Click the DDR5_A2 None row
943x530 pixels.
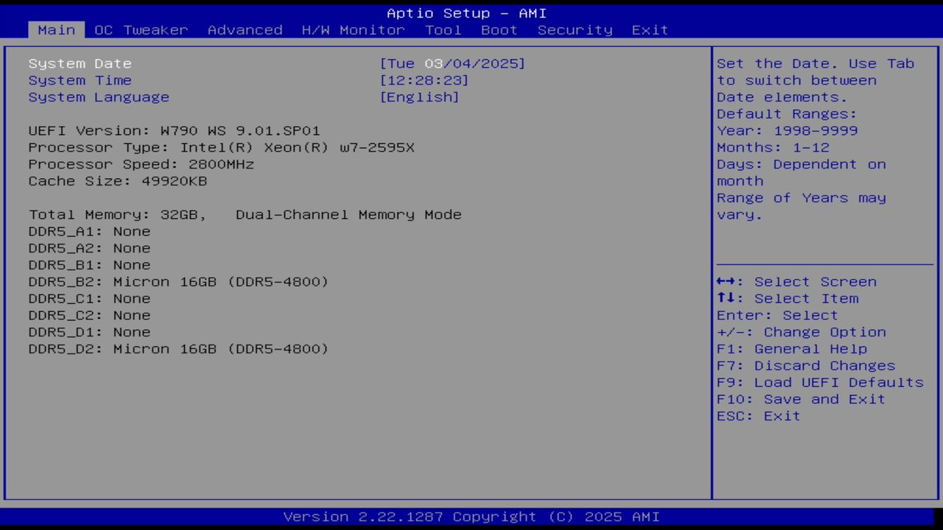click(x=90, y=248)
